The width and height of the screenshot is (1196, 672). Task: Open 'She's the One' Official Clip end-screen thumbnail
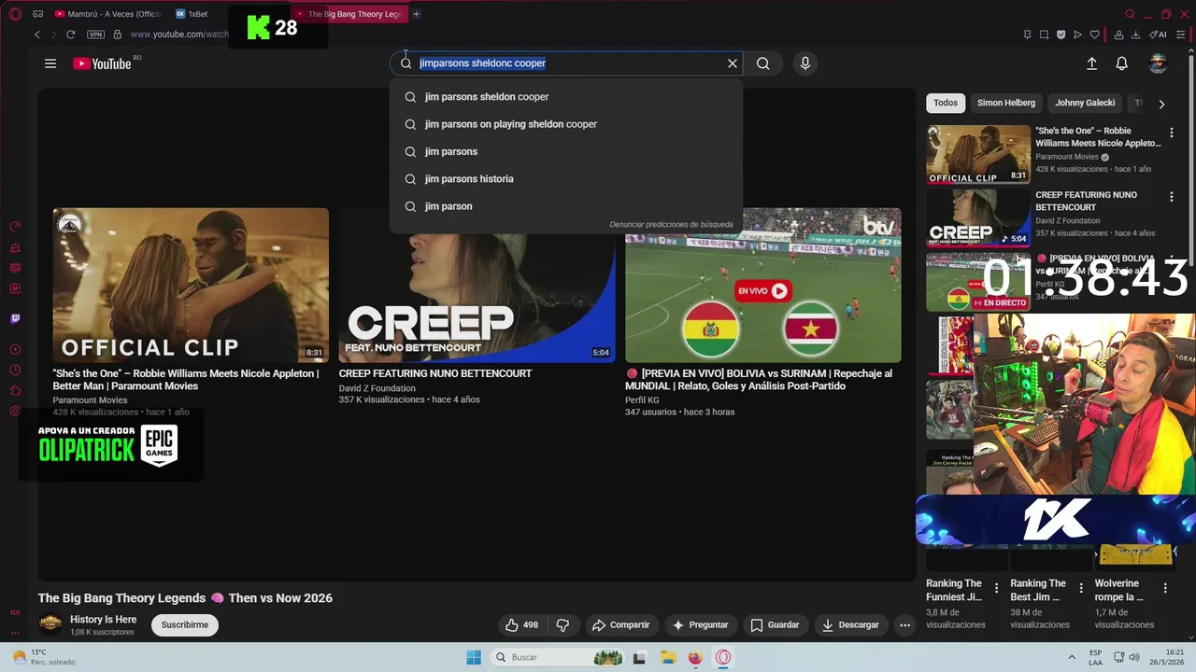point(191,285)
